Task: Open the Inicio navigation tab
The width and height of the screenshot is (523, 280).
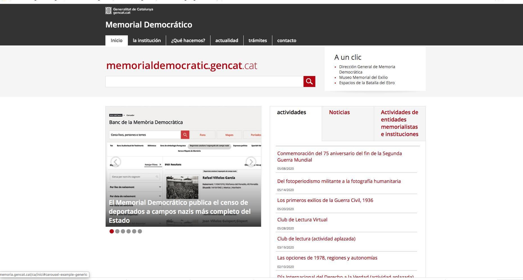Action: click(x=116, y=40)
